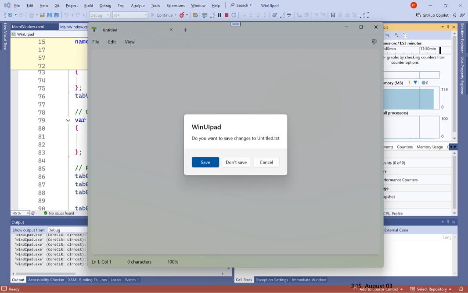Click the Pause debugging icon
Image resolution: width=468 pixels, height=293 pixels.
(220, 15)
